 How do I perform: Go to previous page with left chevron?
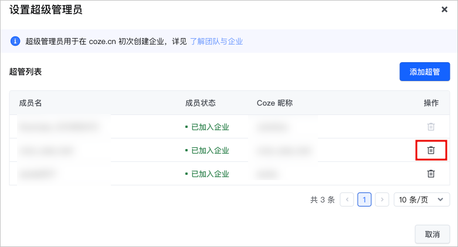pos(347,199)
